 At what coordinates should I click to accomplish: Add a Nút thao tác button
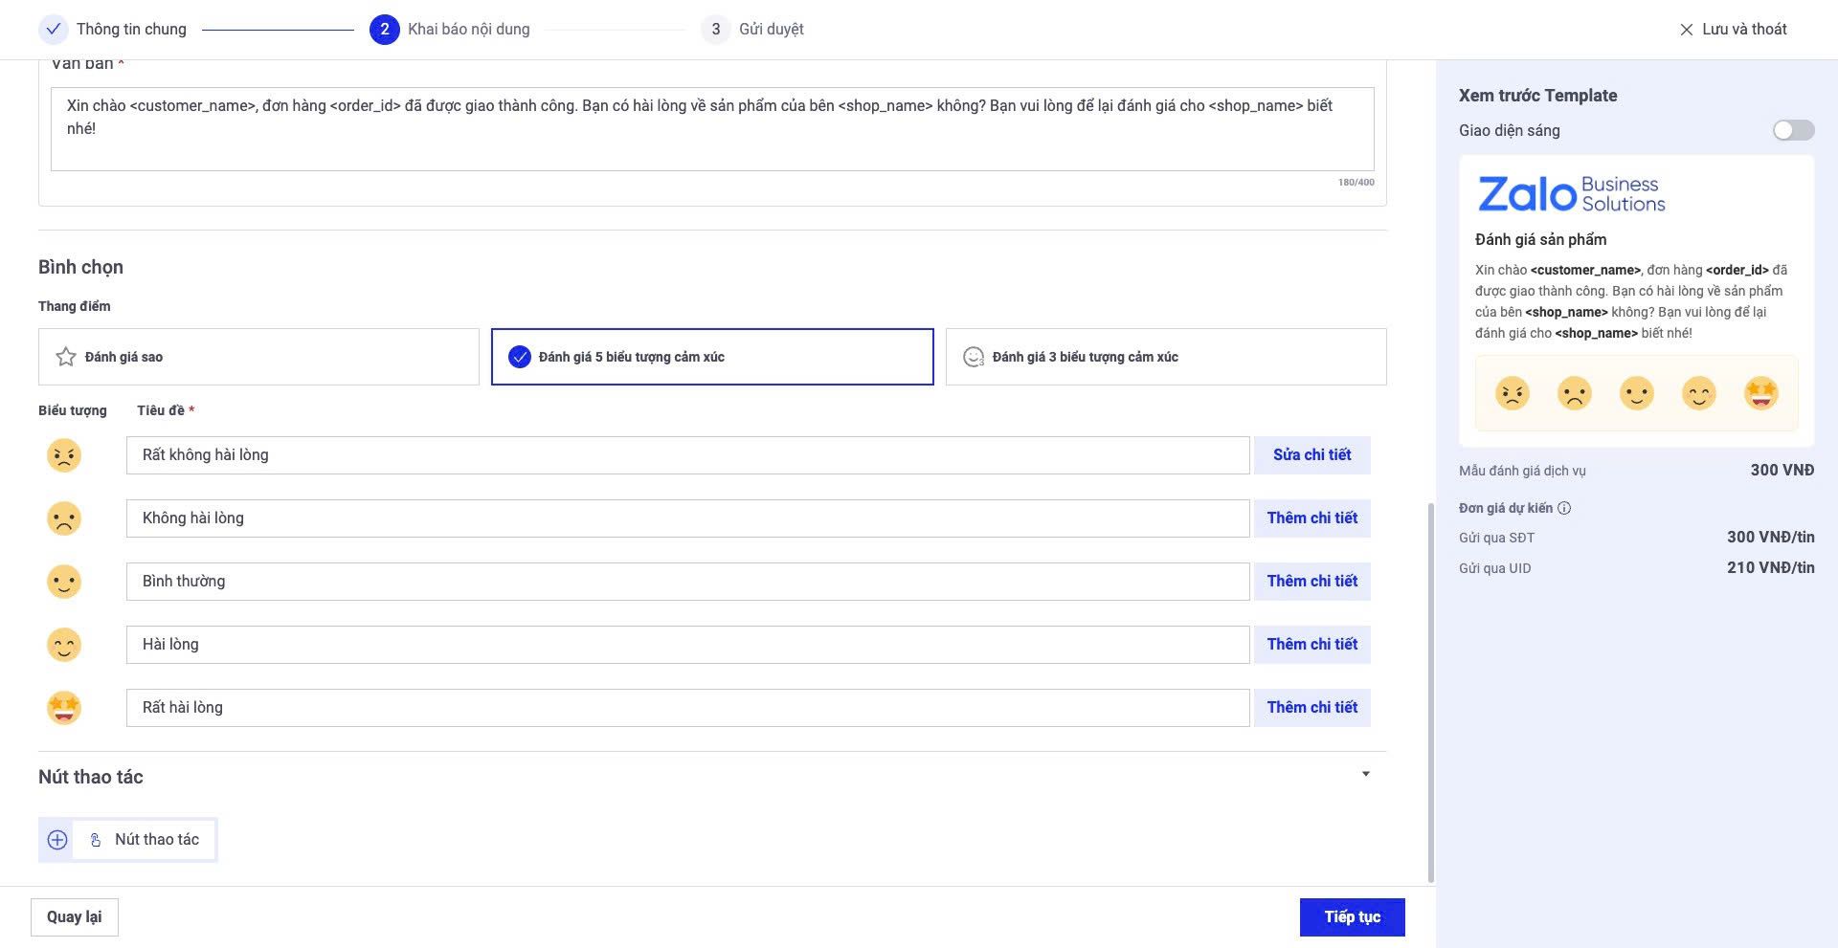128,840
